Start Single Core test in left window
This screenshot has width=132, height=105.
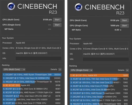coord(57,25)
